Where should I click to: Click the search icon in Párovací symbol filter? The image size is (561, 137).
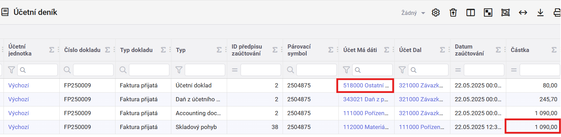coord(291,70)
